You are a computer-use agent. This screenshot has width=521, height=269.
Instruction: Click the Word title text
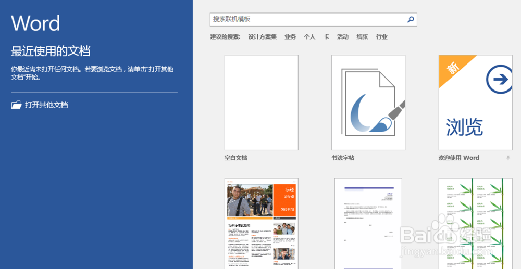click(35, 23)
